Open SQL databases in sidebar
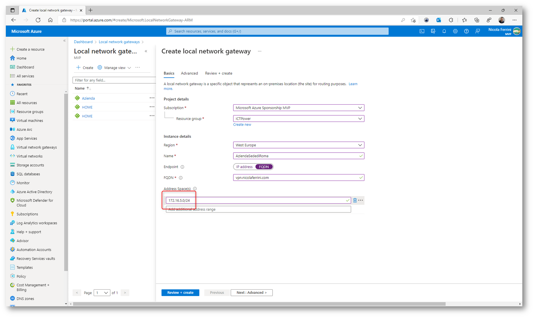Image resolution: width=534 pixels, height=318 pixels. point(28,174)
